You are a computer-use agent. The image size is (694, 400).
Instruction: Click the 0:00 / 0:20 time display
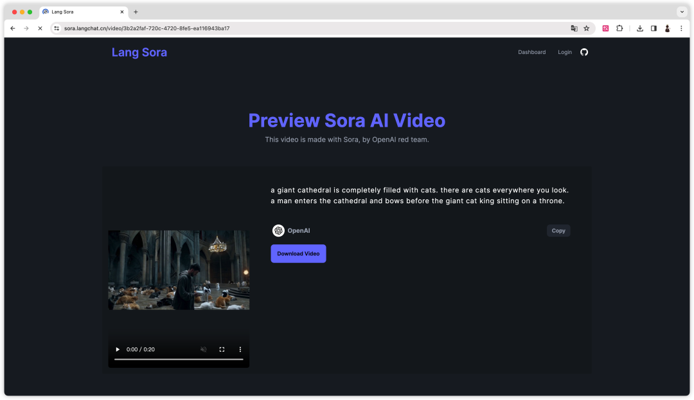click(141, 349)
